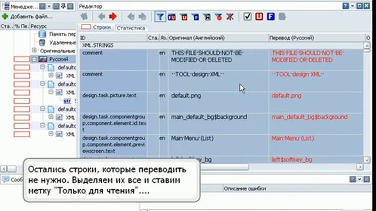This screenshot has height=211, width=376.
Task: Click the funnel icon with red dot
Action: (219, 17)
